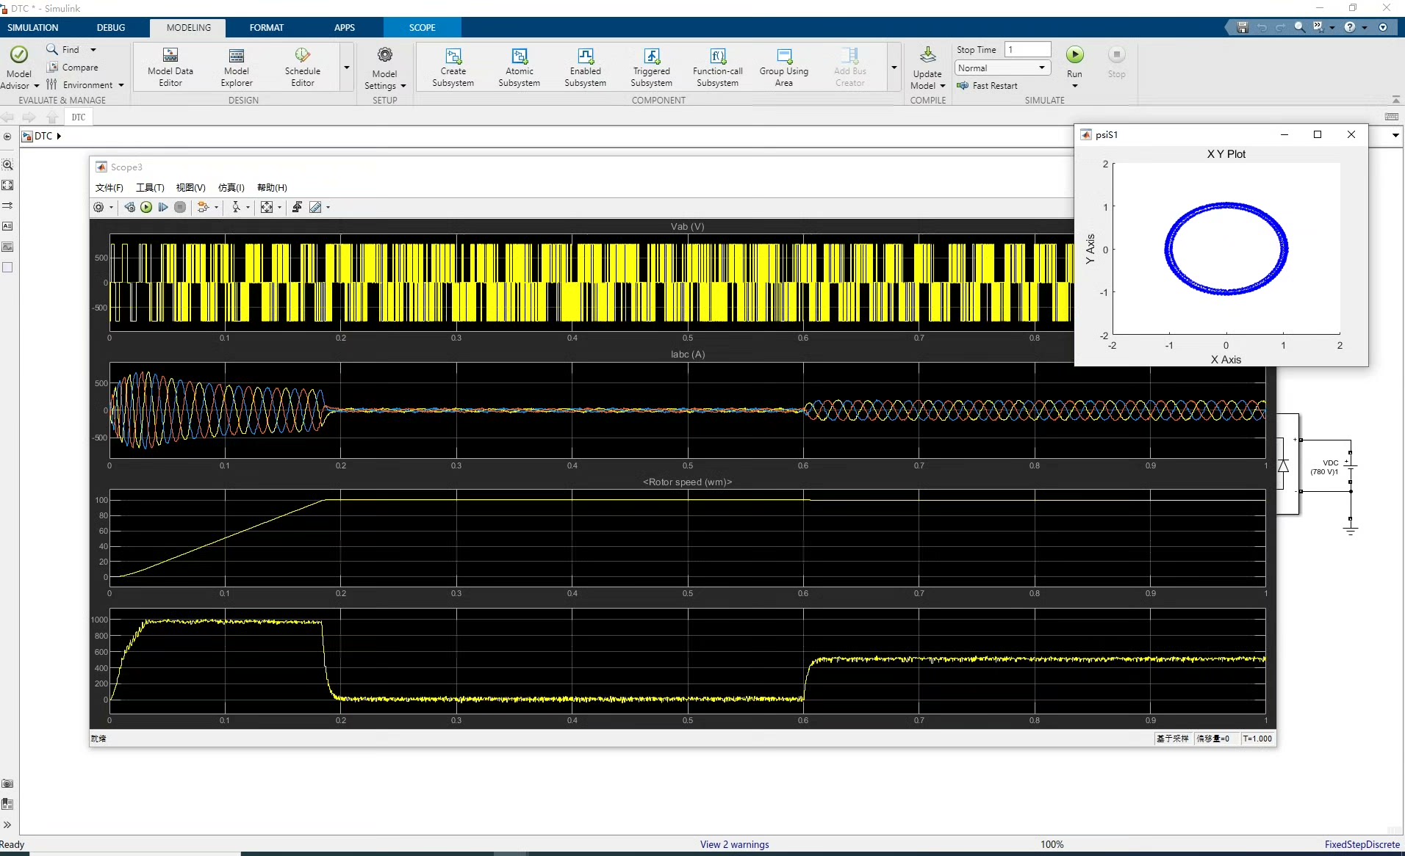This screenshot has width=1405, height=856.
Task: Expand DTC breadcrumb arrow
Action: pyautogui.click(x=59, y=136)
